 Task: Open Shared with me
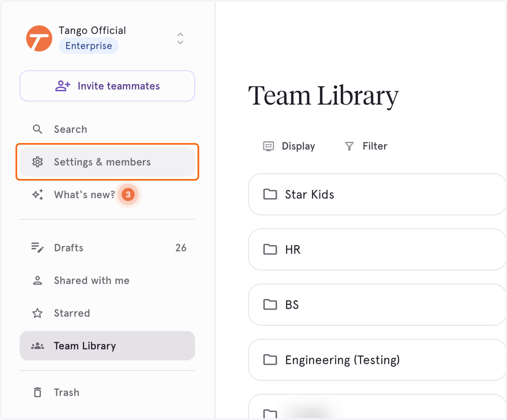tap(107, 280)
